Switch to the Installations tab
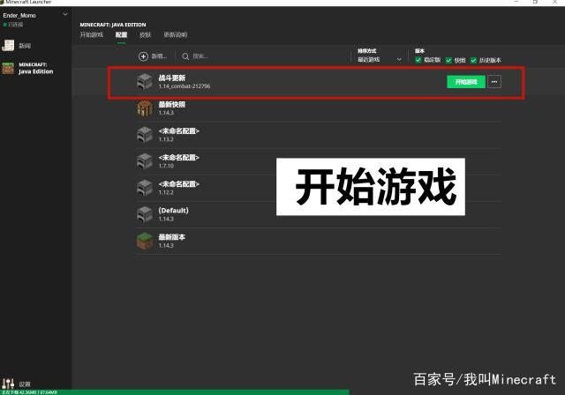 (x=121, y=35)
